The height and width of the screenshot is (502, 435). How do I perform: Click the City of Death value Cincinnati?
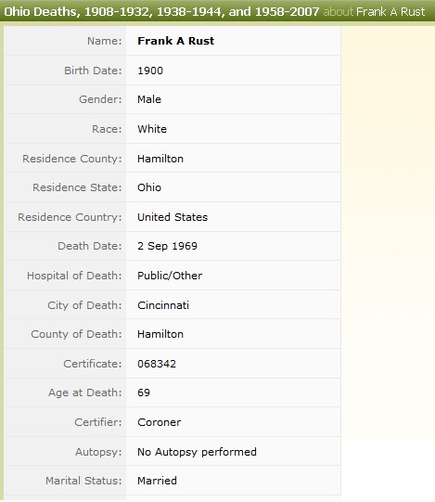click(x=163, y=305)
